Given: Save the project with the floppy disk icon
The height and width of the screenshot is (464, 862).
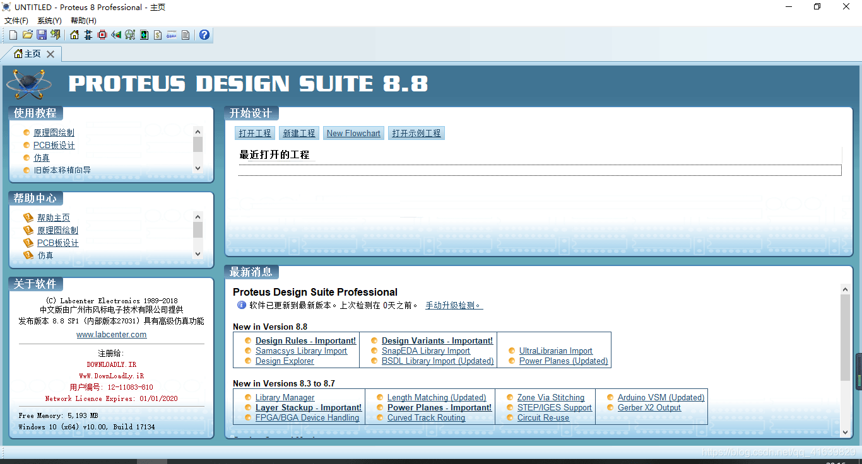Looking at the screenshot, I should 41,35.
